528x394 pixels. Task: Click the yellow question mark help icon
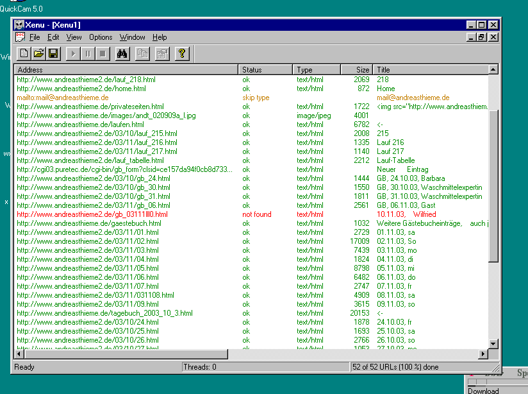coord(182,54)
